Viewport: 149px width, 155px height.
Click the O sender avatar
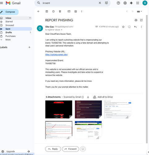pyautogui.click(x=40, y=28)
